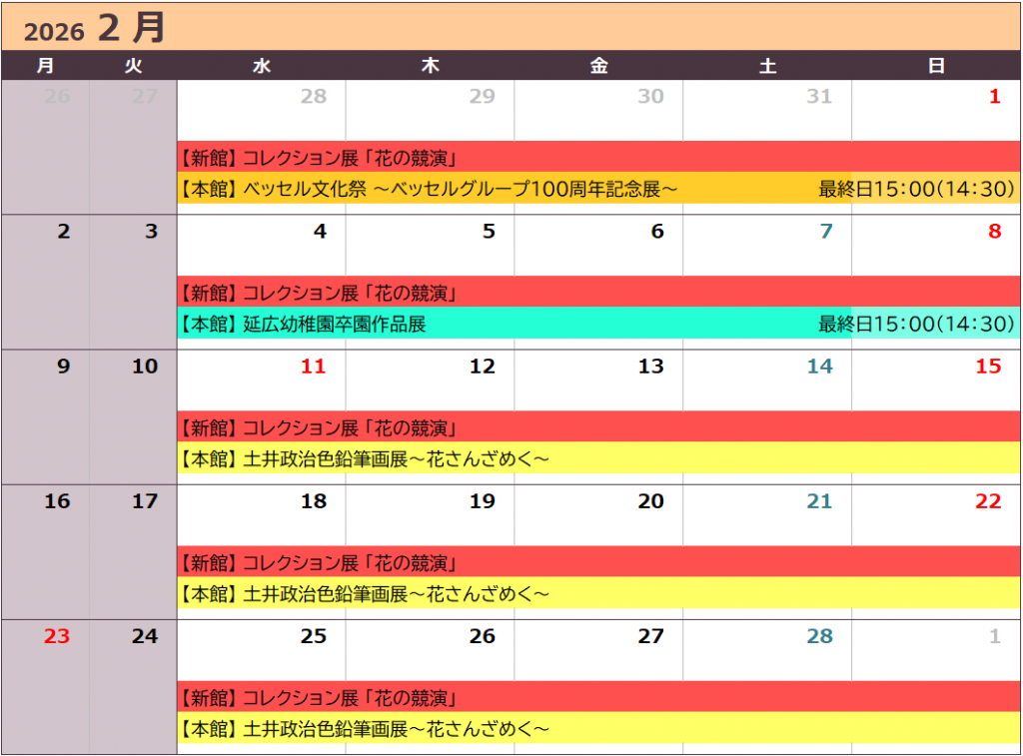This screenshot has height=756, width=1023.
Task: Pick Tuesday date 17 in closed column
Action: point(145,501)
